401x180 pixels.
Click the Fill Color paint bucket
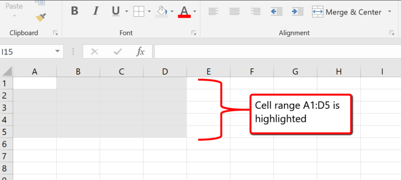point(162,11)
